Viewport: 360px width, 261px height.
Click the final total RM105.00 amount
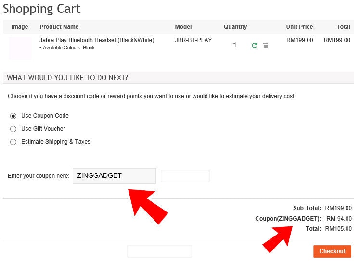click(x=338, y=229)
